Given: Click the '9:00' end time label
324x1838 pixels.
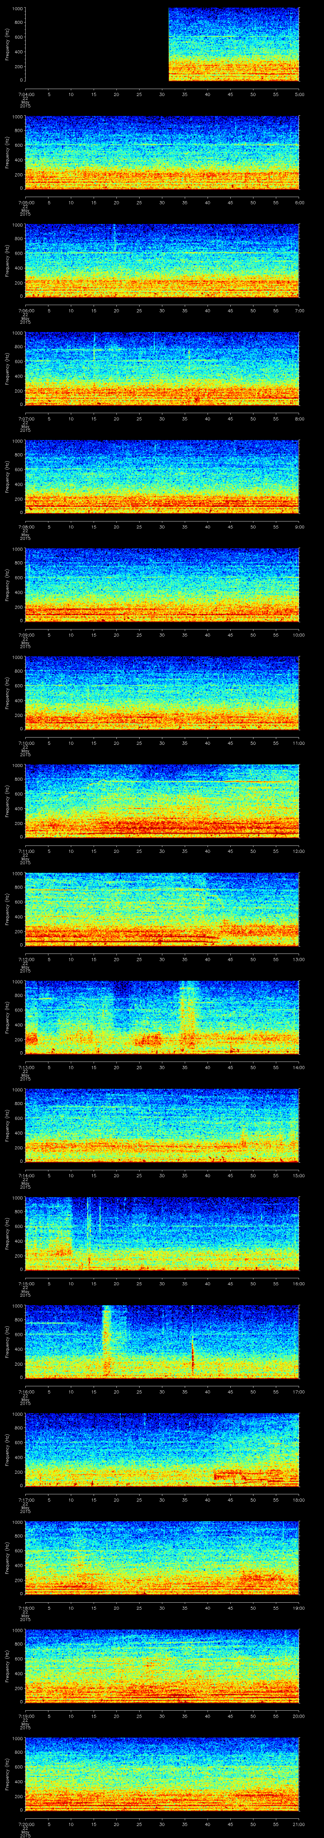Looking at the screenshot, I should coord(299,527).
